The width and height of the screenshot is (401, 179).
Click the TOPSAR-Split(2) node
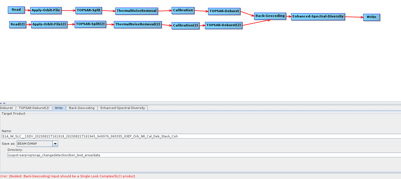pos(90,24)
